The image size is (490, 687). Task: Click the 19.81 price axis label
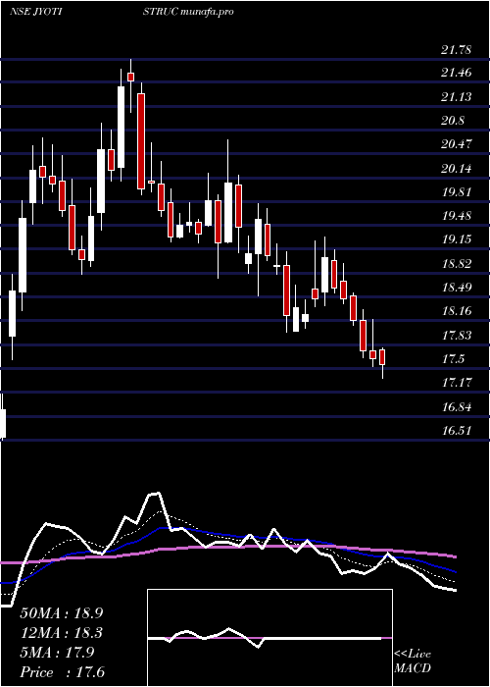tap(457, 192)
